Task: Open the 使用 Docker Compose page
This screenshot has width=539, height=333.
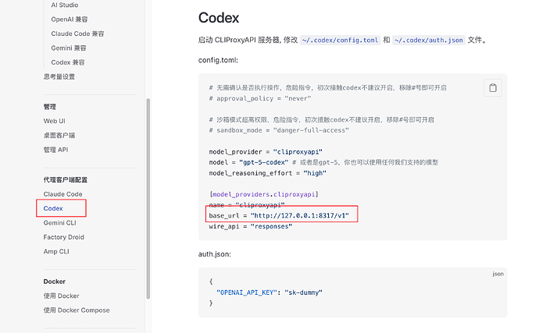Action: pyautogui.click(x=77, y=310)
